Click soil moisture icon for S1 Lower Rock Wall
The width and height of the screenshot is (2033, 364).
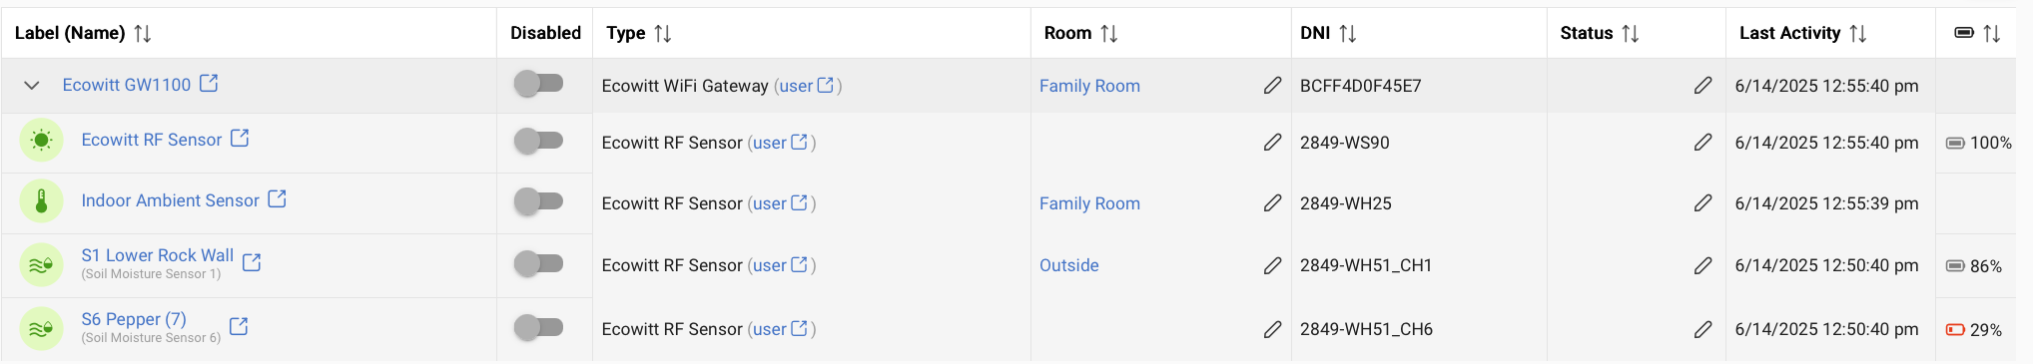click(41, 265)
